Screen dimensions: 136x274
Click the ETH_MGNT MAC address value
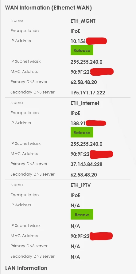[x=92, y=72]
